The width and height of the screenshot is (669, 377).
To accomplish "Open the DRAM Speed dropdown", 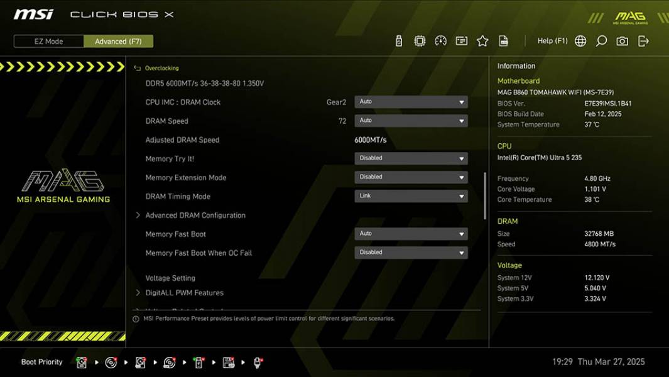I will (411, 121).
